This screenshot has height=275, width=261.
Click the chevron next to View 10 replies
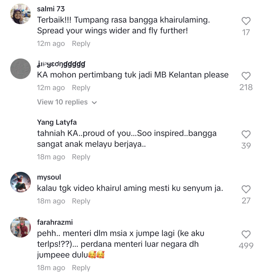tap(94, 103)
